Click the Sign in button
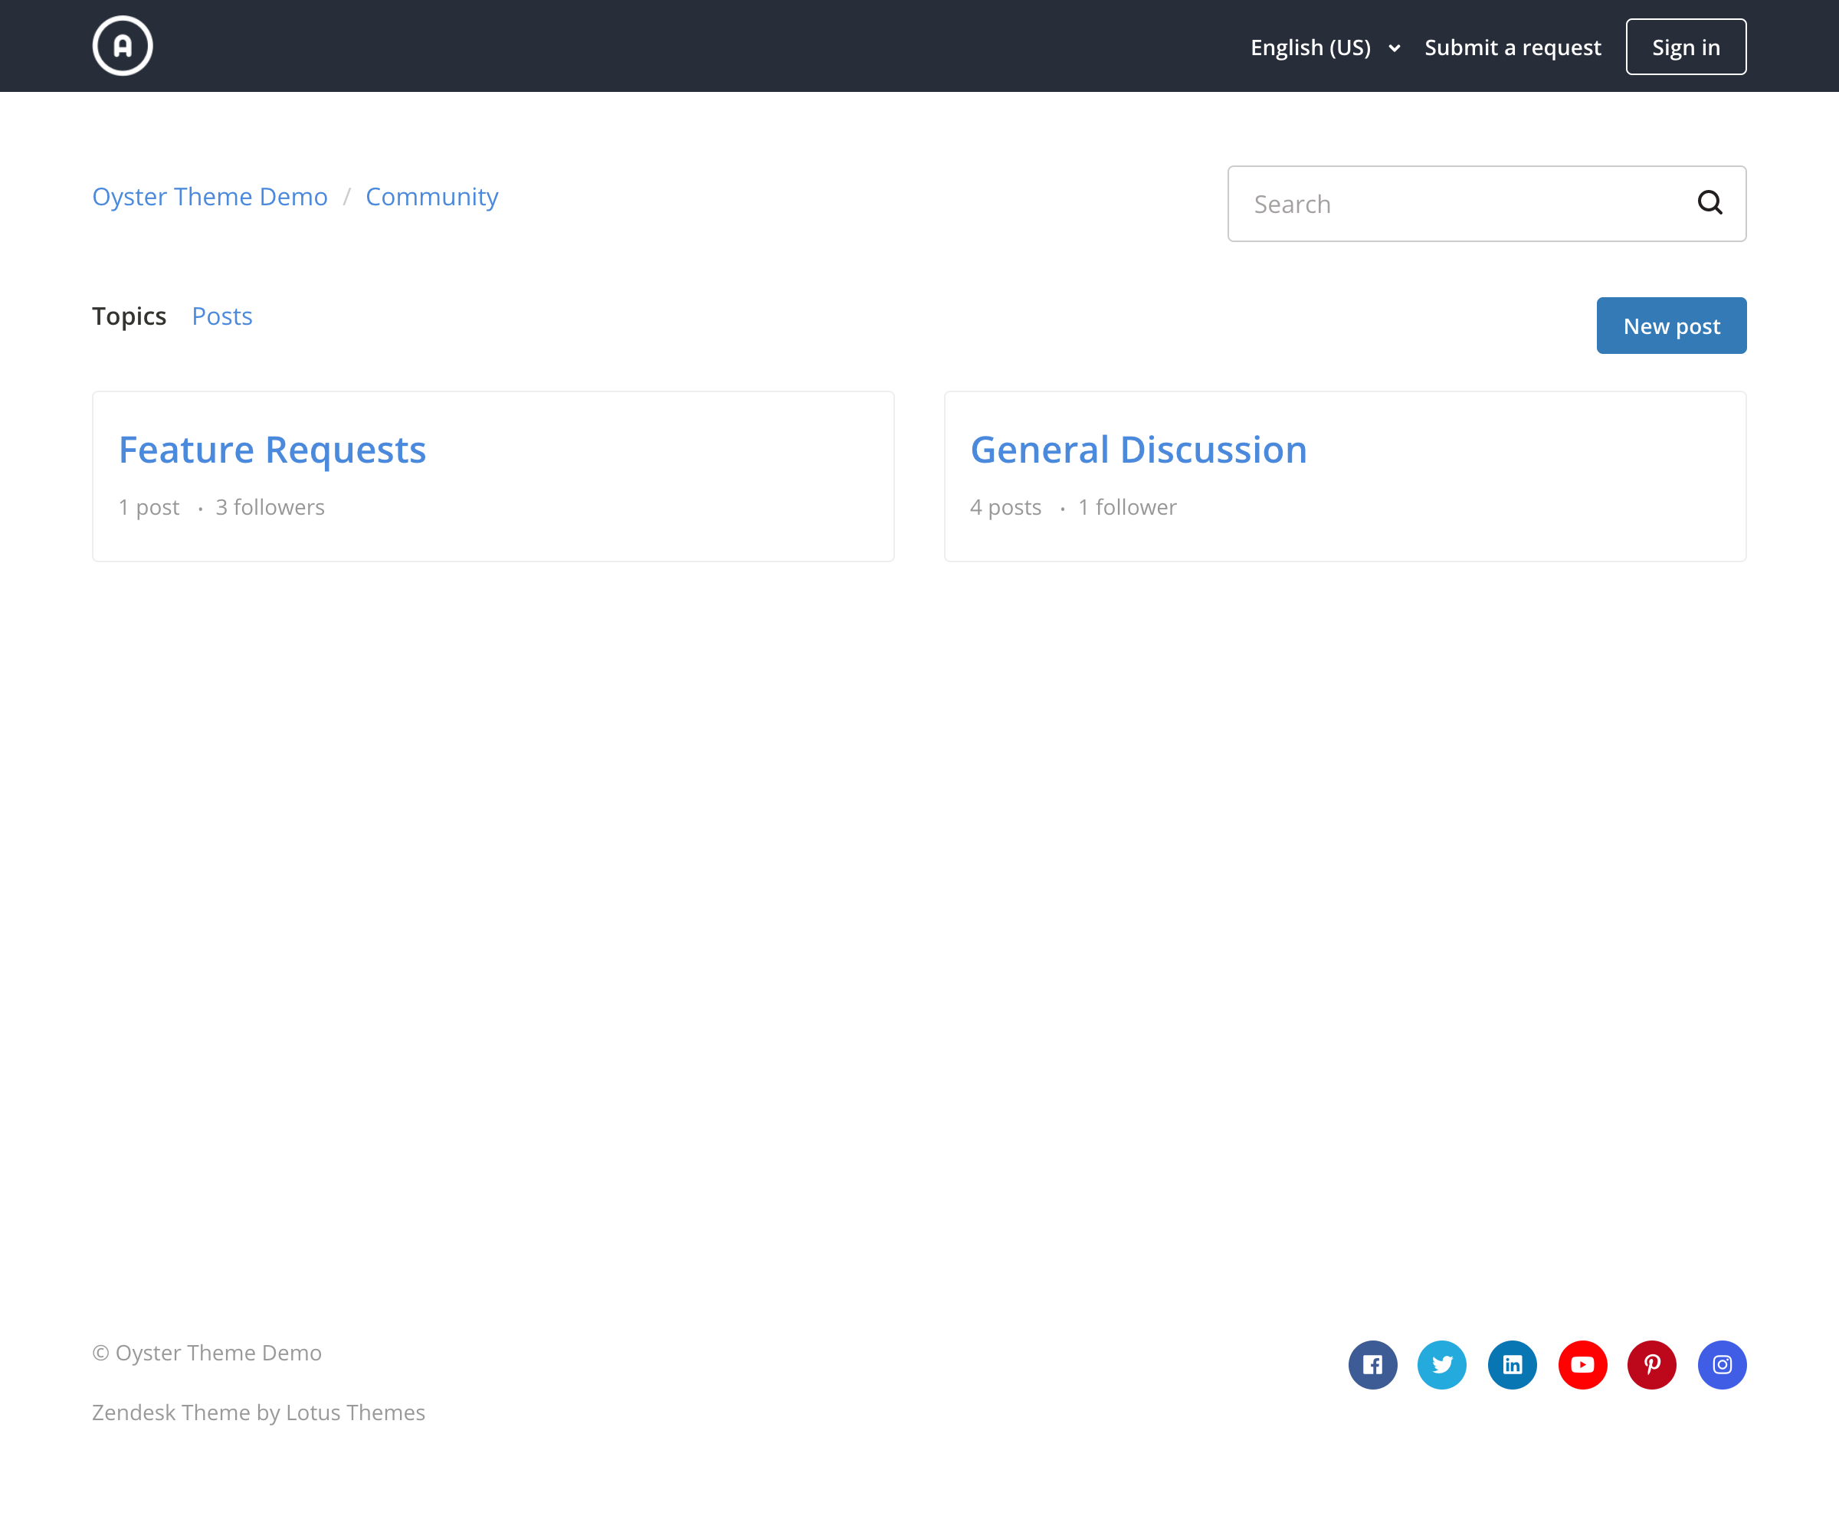The image size is (1839, 1532). (x=1685, y=47)
